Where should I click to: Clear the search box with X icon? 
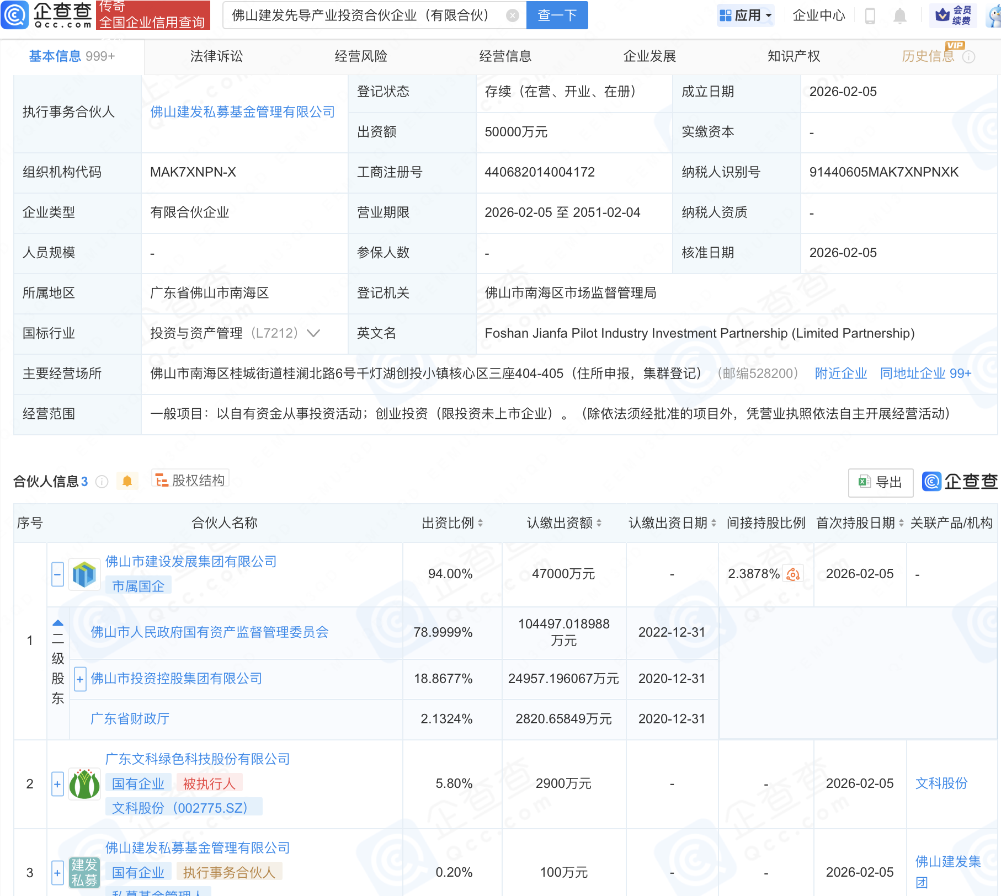[512, 15]
